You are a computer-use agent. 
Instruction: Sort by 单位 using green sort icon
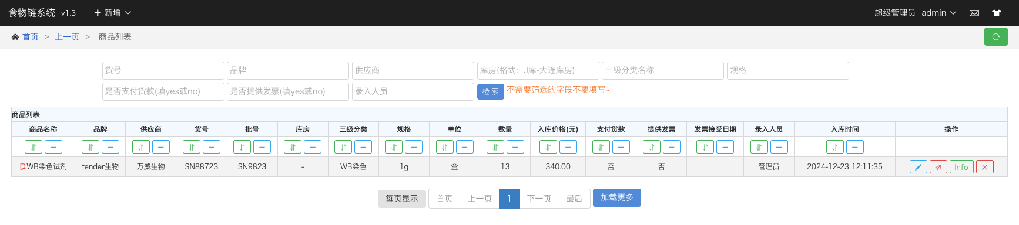click(x=444, y=147)
